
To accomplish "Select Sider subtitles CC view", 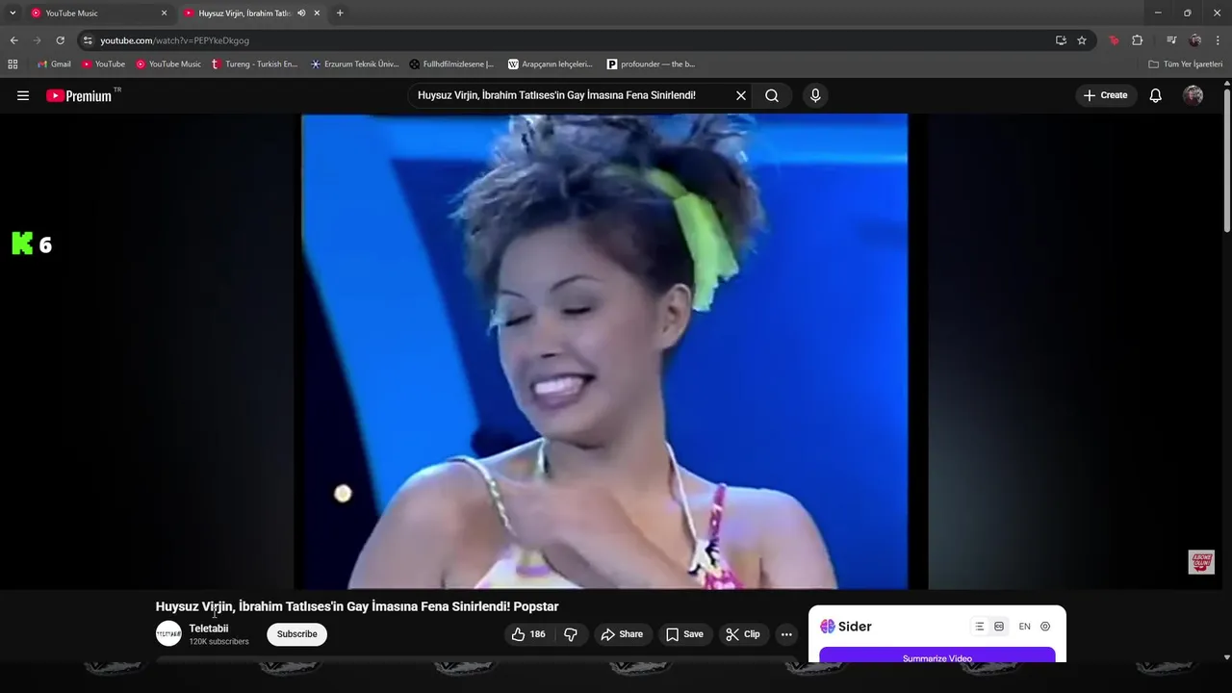I will [999, 627].
